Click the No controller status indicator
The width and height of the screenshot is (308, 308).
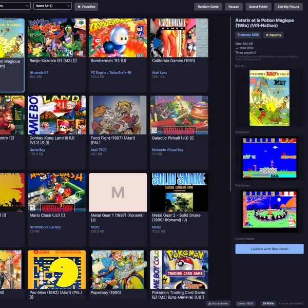point(218,303)
